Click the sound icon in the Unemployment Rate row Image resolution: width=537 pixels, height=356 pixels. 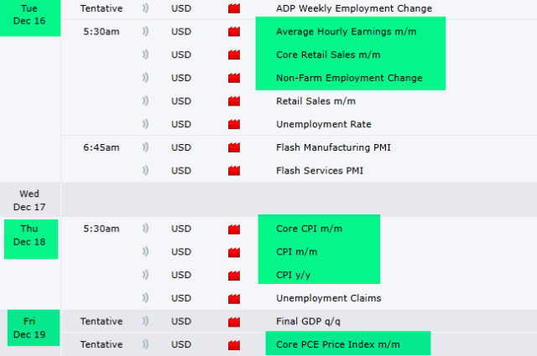tap(146, 125)
